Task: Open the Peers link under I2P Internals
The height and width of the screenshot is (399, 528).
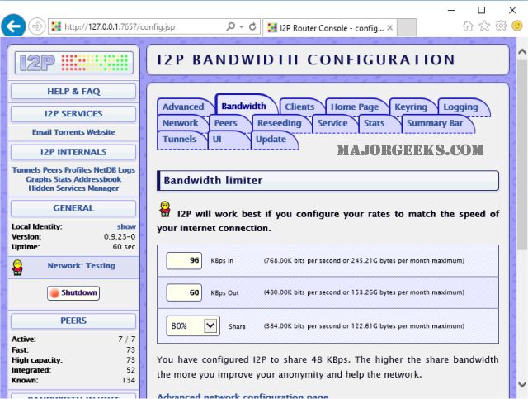Action: click(x=53, y=170)
